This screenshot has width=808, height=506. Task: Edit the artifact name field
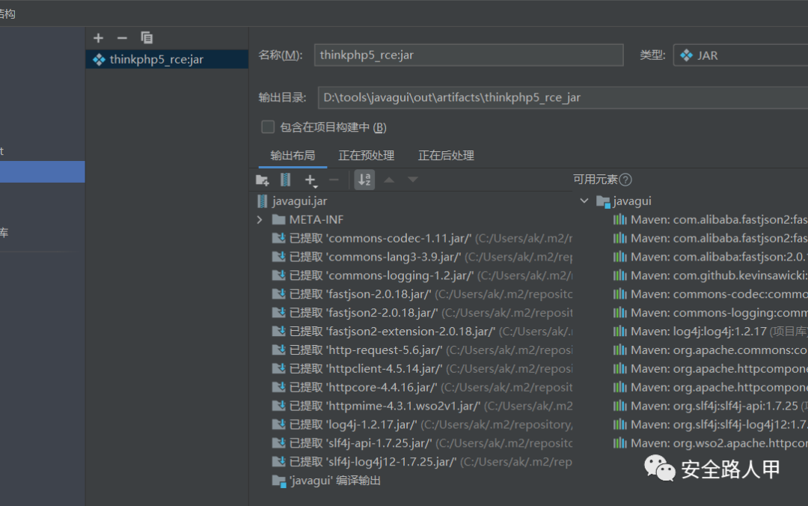pyautogui.click(x=468, y=55)
